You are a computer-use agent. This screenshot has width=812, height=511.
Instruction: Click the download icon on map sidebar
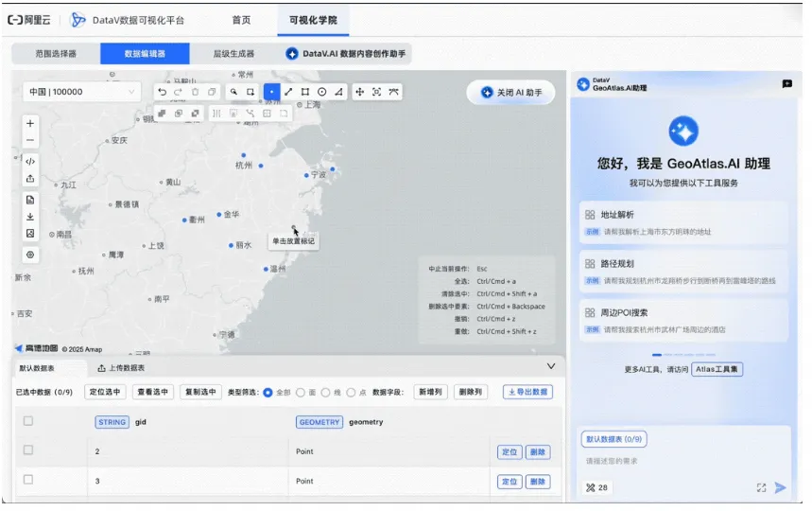(x=30, y=217)
